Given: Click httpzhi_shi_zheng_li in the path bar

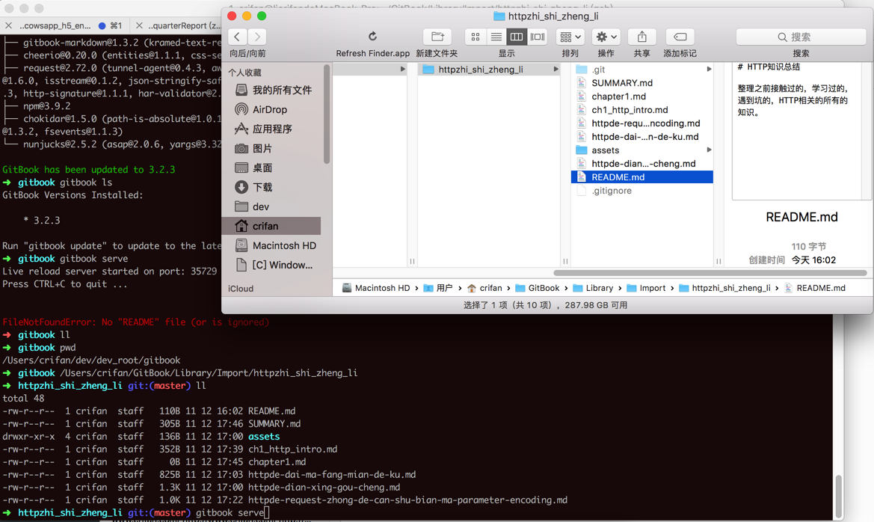Looking at the screenshot, I should pyautogui.click(x=724, y=288).
